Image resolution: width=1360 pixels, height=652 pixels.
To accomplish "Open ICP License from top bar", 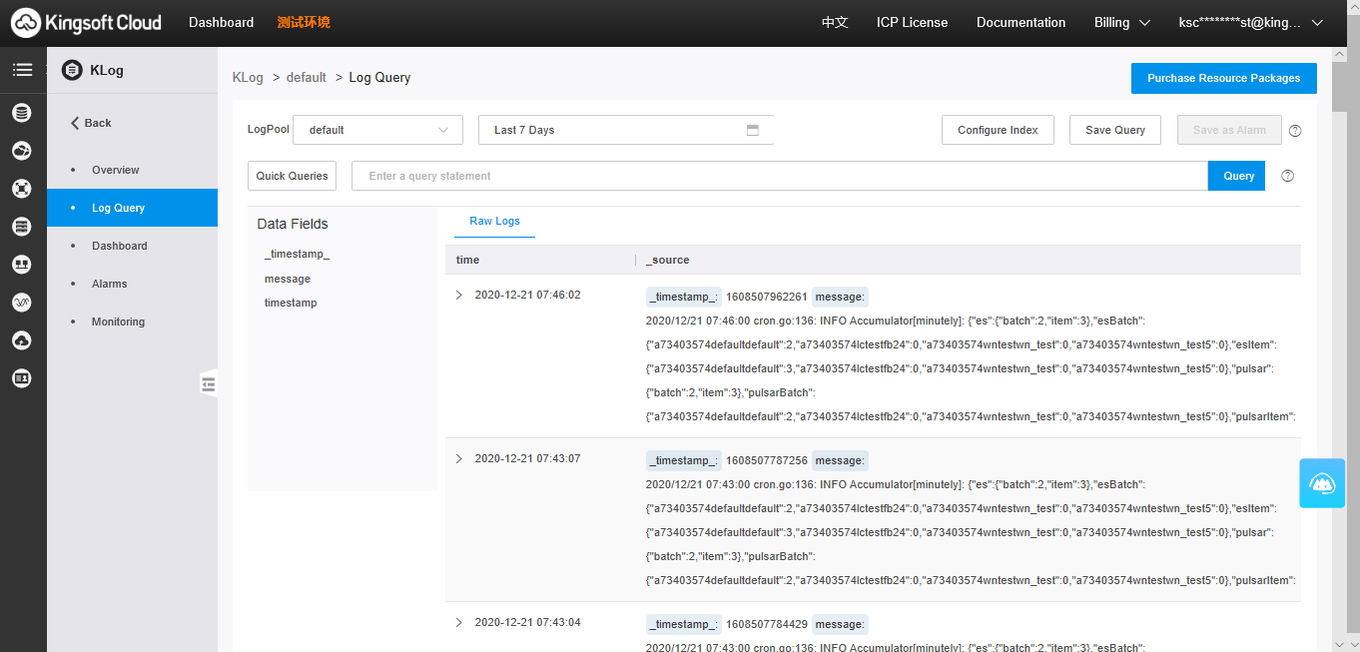I will pyautogui.click(x=913, y=22).
